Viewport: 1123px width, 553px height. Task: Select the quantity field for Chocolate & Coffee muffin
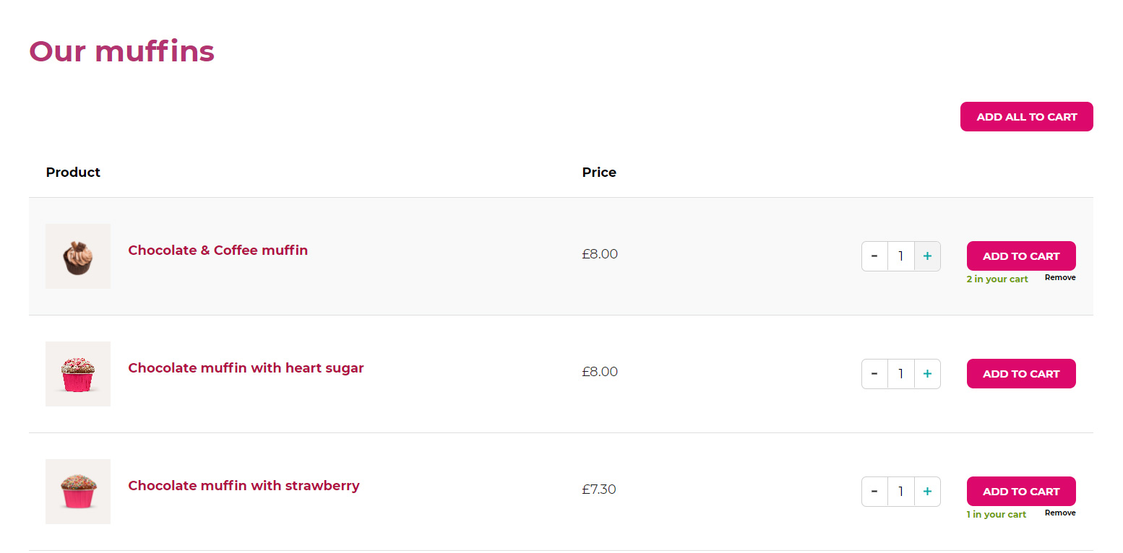pyautogui.click(x=901, y=256)
